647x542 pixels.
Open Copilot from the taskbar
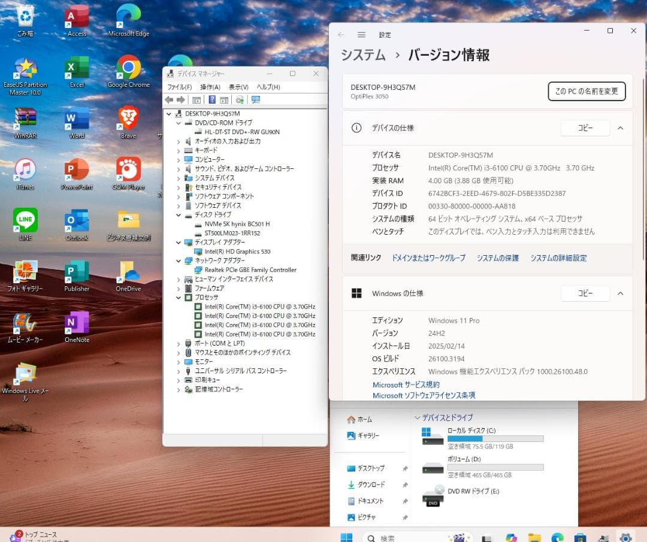(x=513, y=537)
